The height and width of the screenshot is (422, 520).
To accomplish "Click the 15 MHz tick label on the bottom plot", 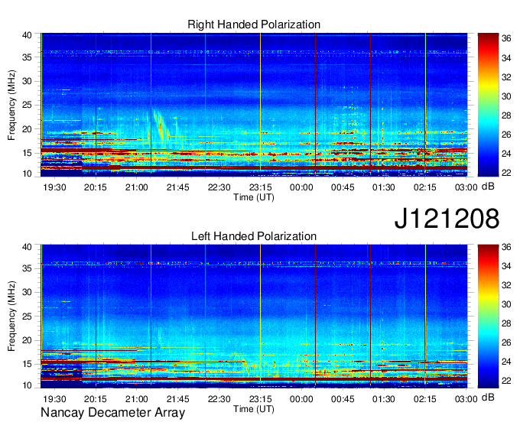I will [x=27, y=365].
